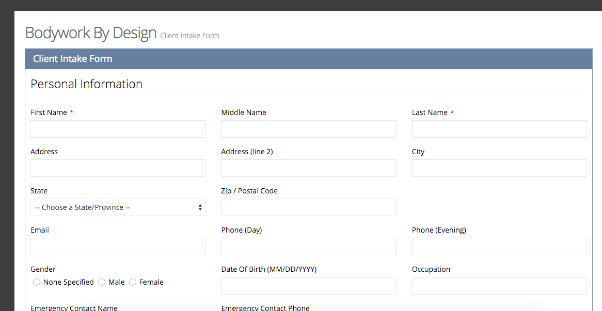Viewport: 602px width, 311px height.
Task: Click the Bodywork By Design page title
Action: tap(91, 33)
